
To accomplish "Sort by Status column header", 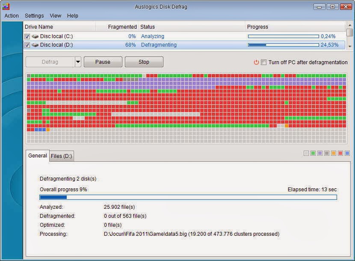I will [x=192, y=27].
